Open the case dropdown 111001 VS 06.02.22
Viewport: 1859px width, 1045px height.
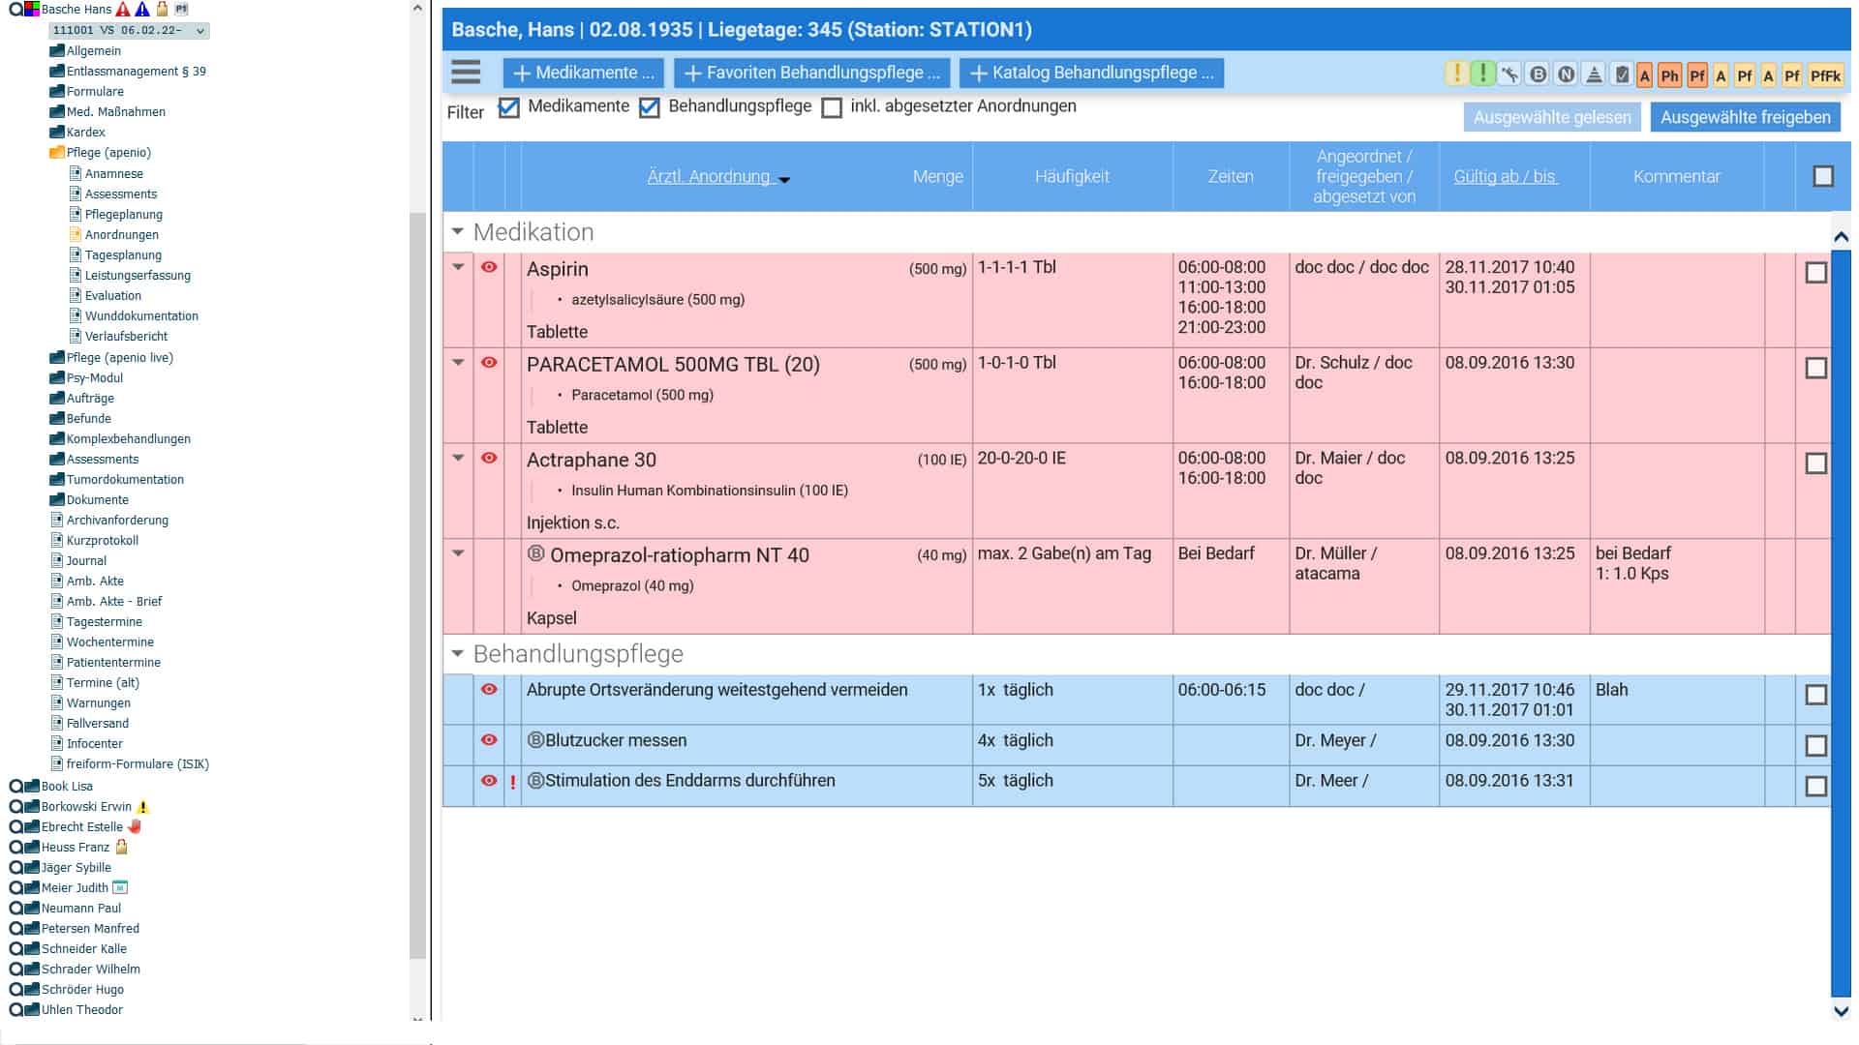coord(129,31)
